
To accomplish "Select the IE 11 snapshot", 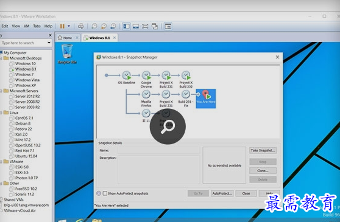I will pyautogui.click(x=146, y=116).
